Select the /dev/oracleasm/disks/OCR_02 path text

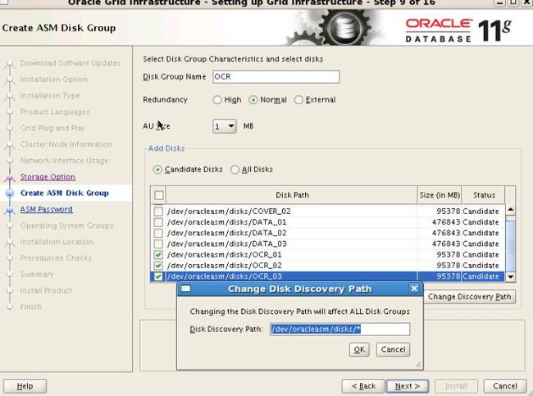pos(225,266)
